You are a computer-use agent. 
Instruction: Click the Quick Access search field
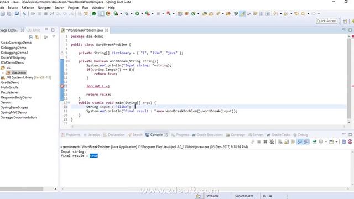326,21
